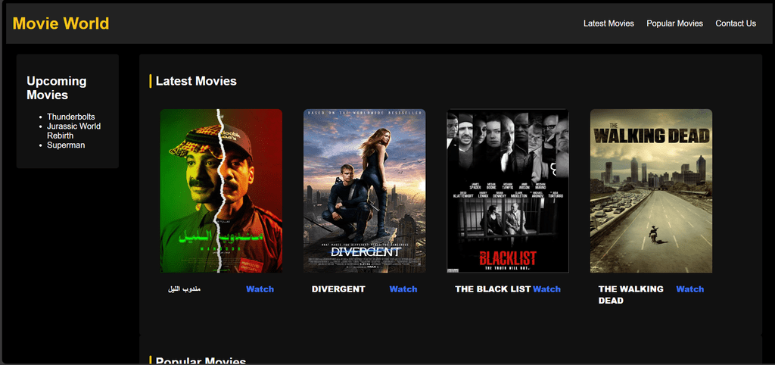Image resolution: width=775 pixels, height=365 pixels.
Task: Click the Latest Movies section heading
Action: [x=196, y=81]
